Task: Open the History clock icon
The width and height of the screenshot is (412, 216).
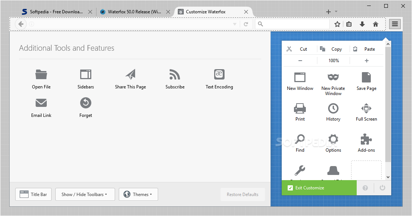Action: [333, 108]
